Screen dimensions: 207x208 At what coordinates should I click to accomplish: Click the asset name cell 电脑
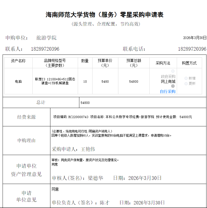(x=18, y=81)
